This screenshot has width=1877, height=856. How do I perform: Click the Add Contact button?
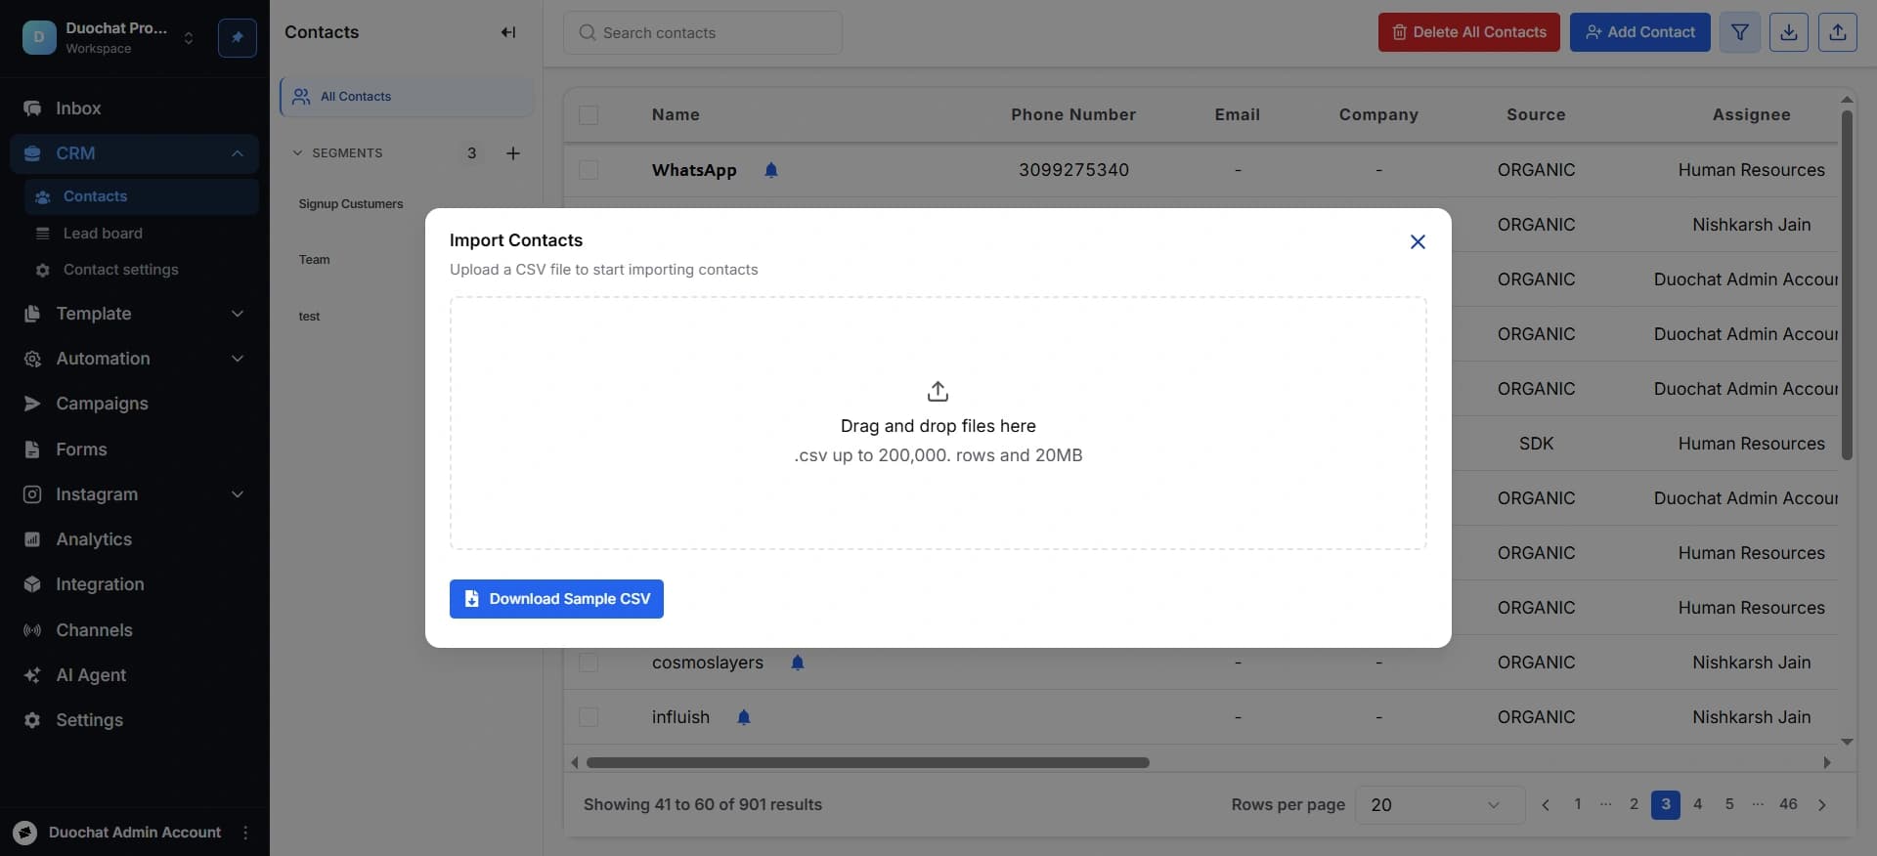[x=1640, y=32]
